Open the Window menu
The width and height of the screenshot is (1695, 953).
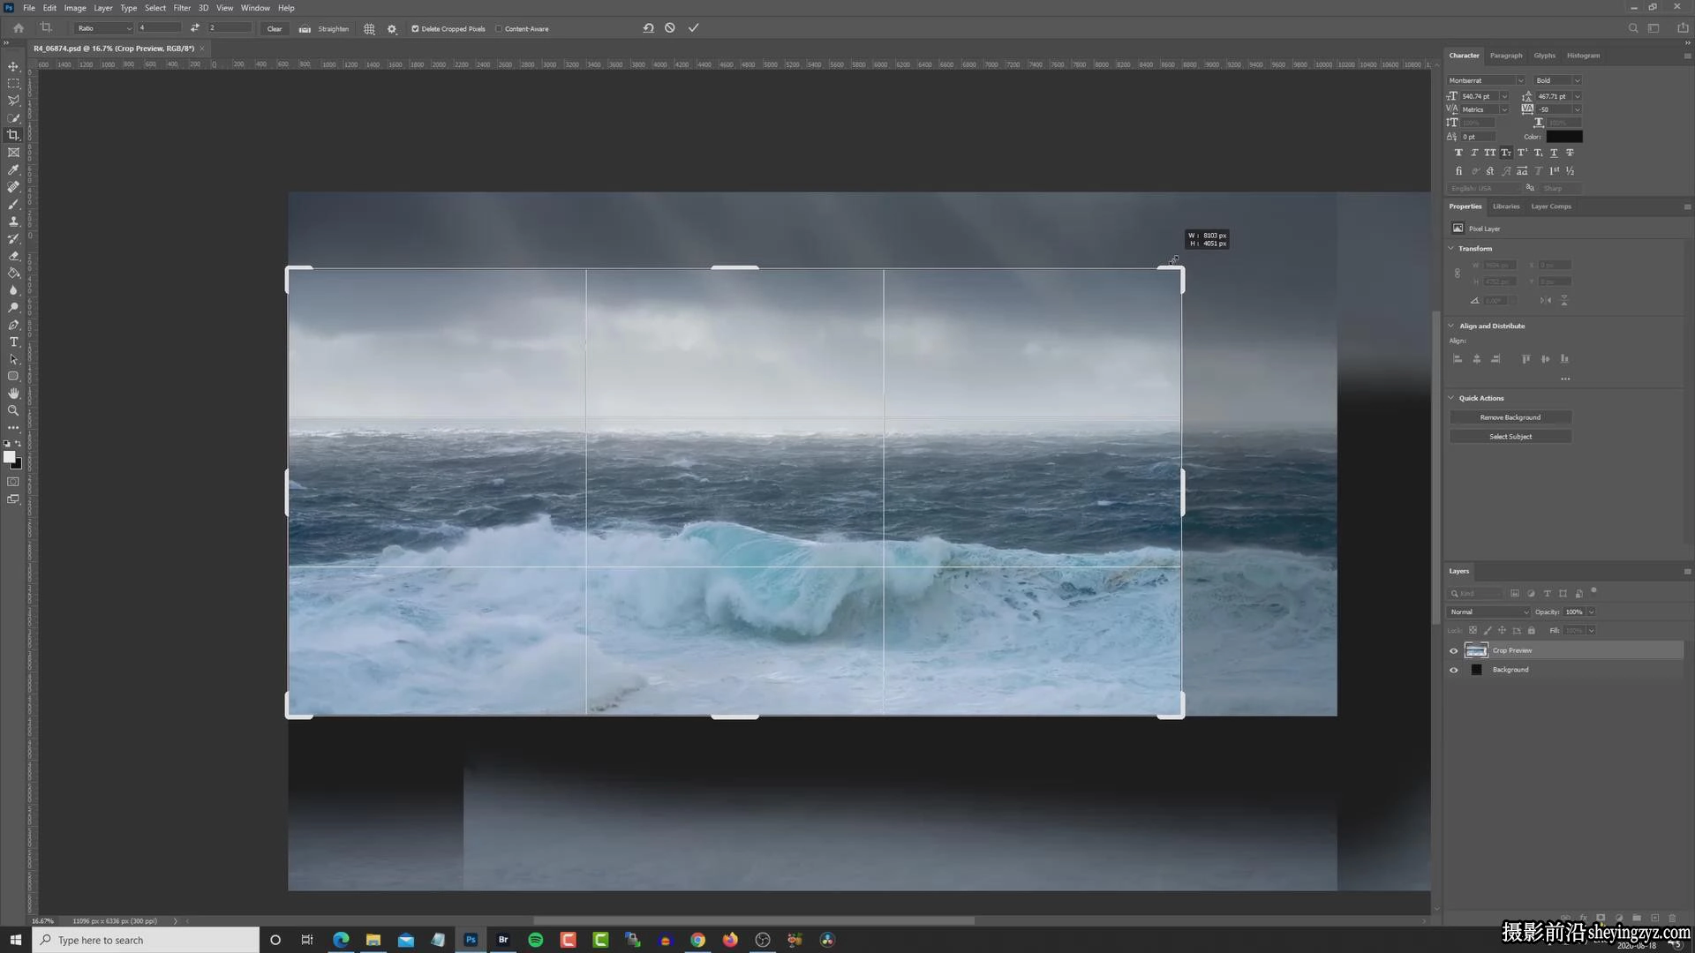pos(255,8)
